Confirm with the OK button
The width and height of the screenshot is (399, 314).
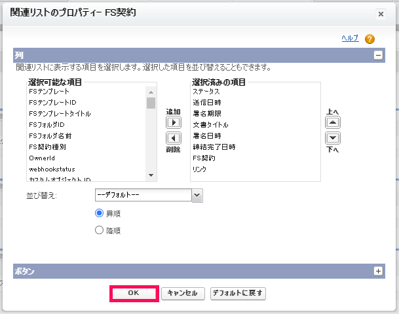(134, 293)
